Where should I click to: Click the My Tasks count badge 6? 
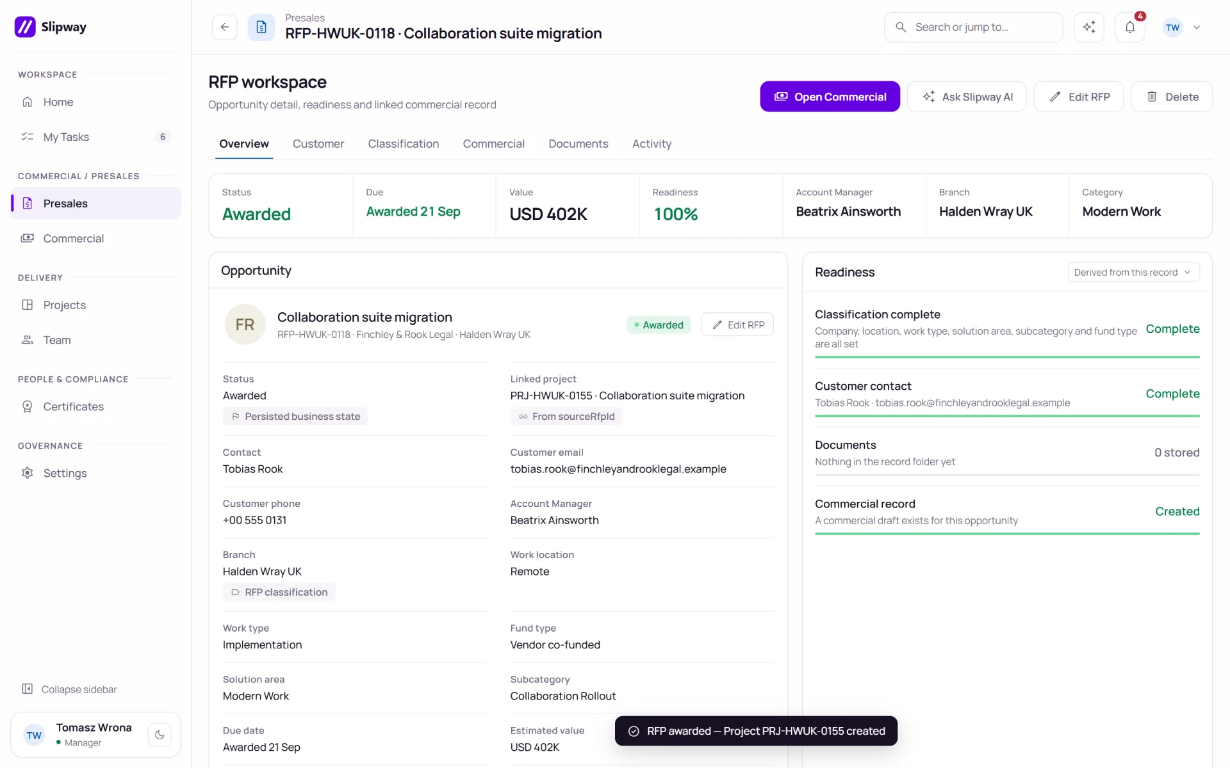(163, 137)
